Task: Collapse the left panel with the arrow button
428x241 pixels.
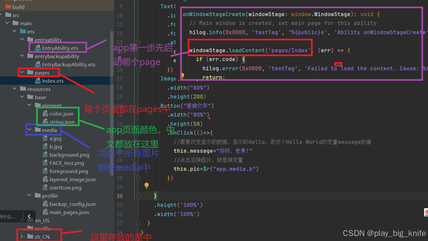Action: pos(29,216)
